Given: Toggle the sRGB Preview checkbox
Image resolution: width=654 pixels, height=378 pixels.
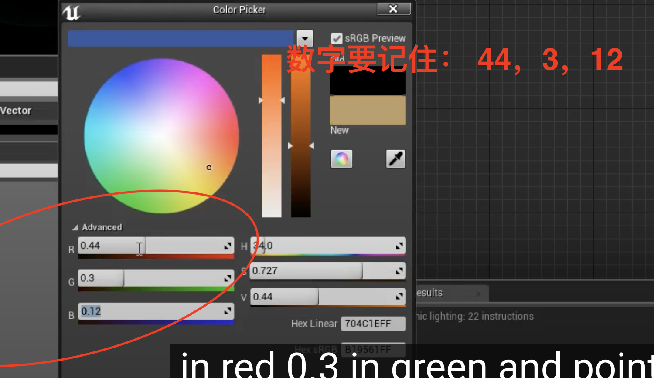Looking at the screenshot, I should tap(336, 38).
